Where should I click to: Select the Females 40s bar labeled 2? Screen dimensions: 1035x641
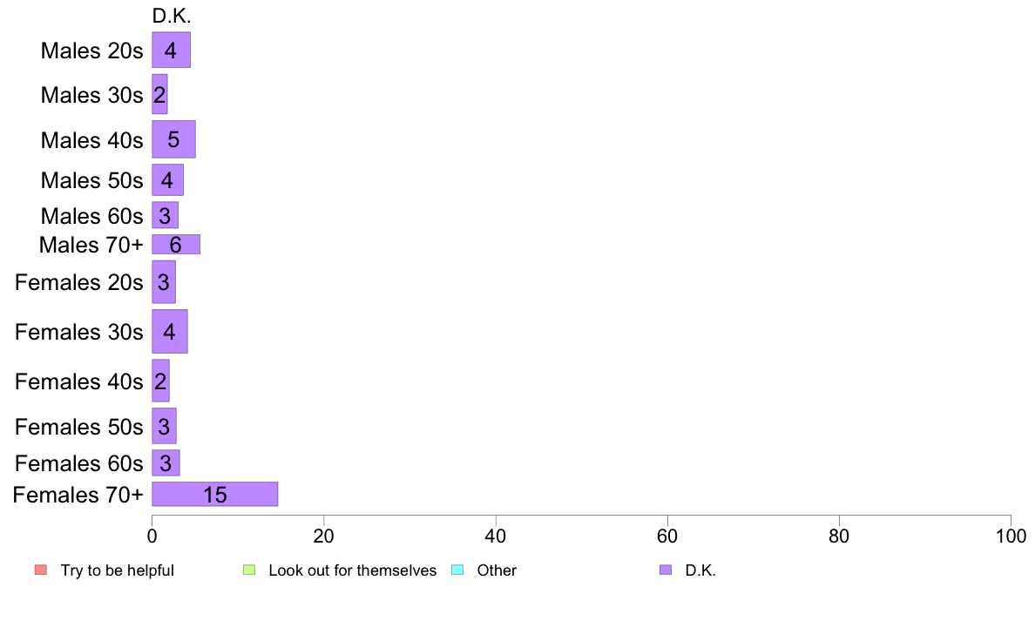click(161, 381)
